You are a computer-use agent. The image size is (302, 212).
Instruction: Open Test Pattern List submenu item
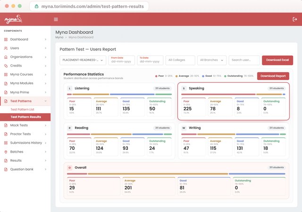[22, 109]
